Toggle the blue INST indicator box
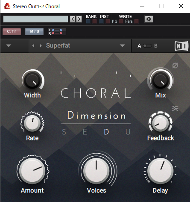 coord(101,21)
